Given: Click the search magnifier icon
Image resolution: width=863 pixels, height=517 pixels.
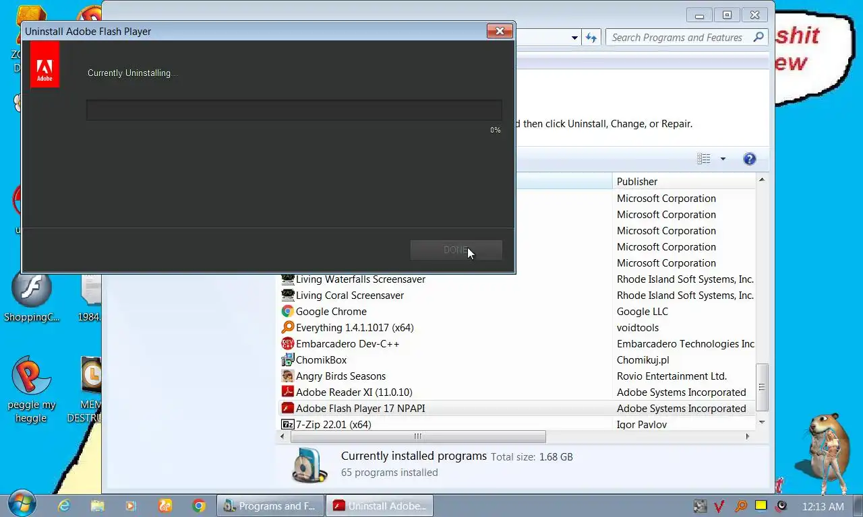Looking at the screenshot, I should (x=758, y=37).
